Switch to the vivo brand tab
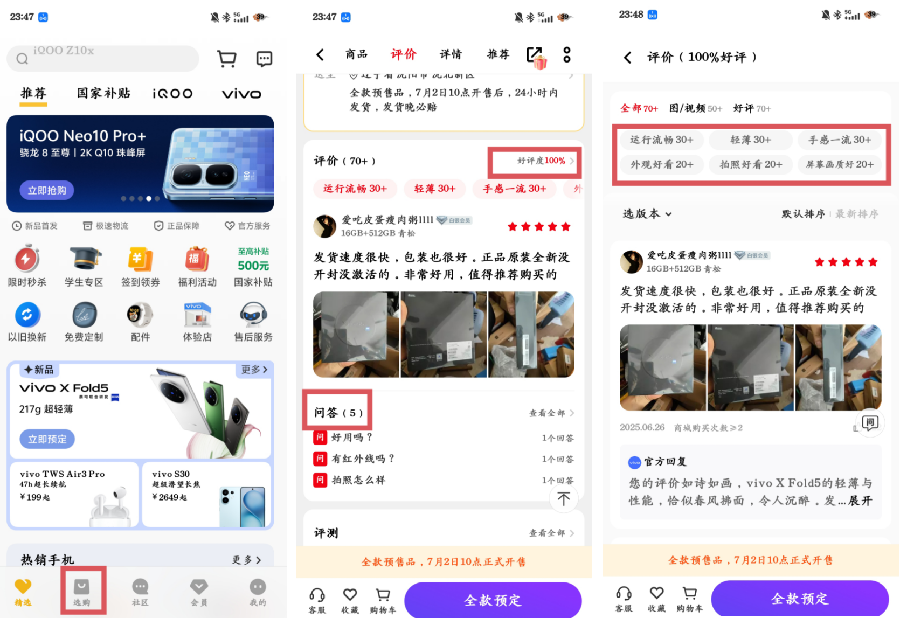 pos(241,94)
